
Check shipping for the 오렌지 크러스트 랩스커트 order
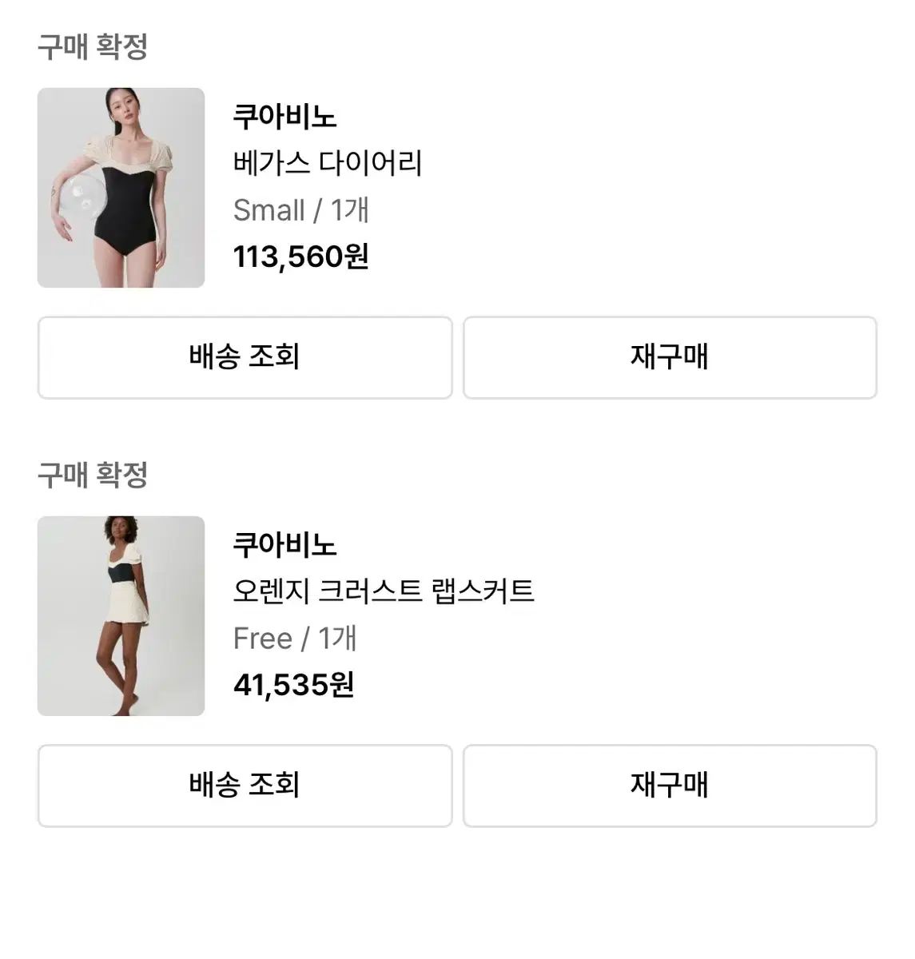pos(245,786)
